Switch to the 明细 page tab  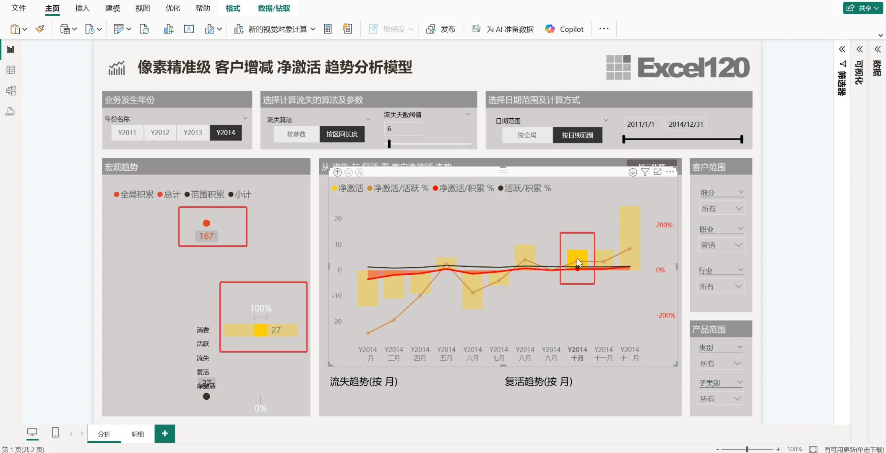tap(137, 434)
